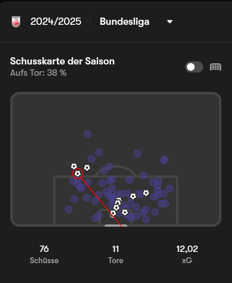Click the top-left goal ball outside the box
The image size is (232, 283).
tap(74, 166)
